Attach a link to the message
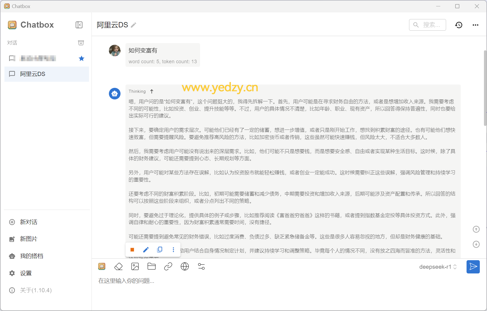This screenshot has width=487, height=311. coord(168,267)
